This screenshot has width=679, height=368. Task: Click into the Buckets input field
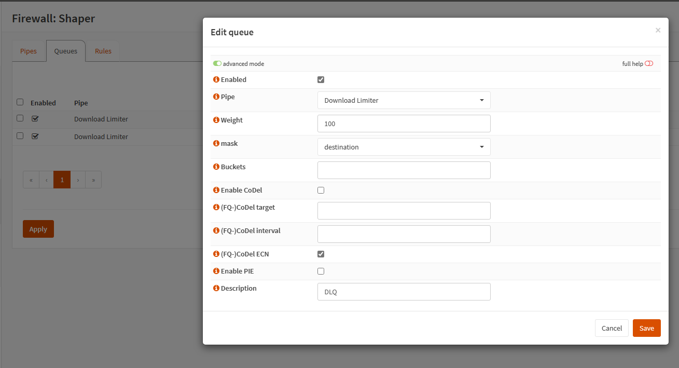tap(404, 170)
